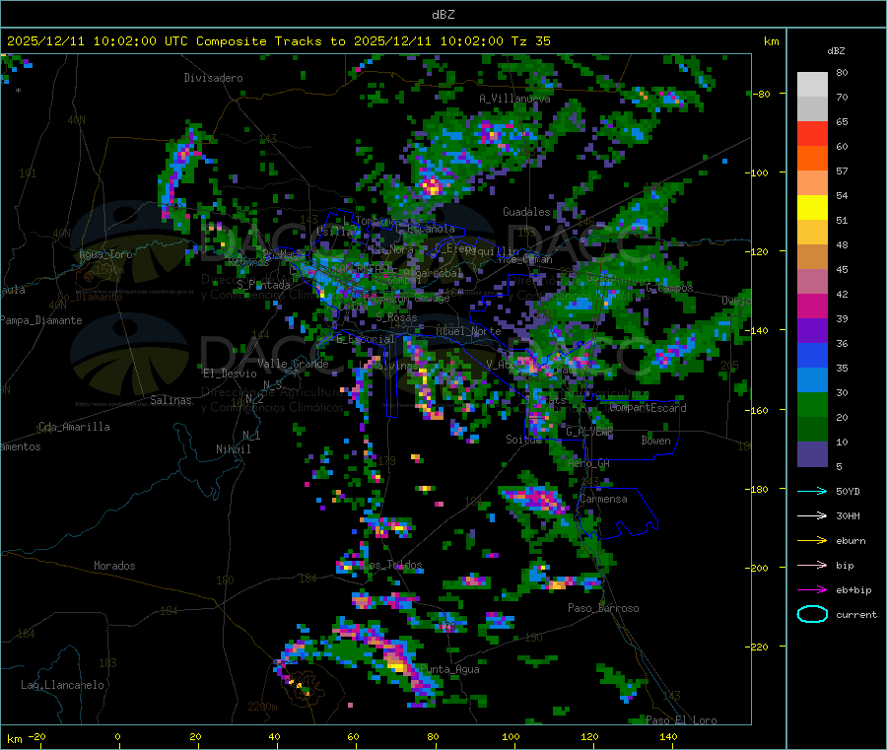Screen dimensions: 887x750
Task: Click the 'Salinas' map label
Action: [x=171, y=400]
